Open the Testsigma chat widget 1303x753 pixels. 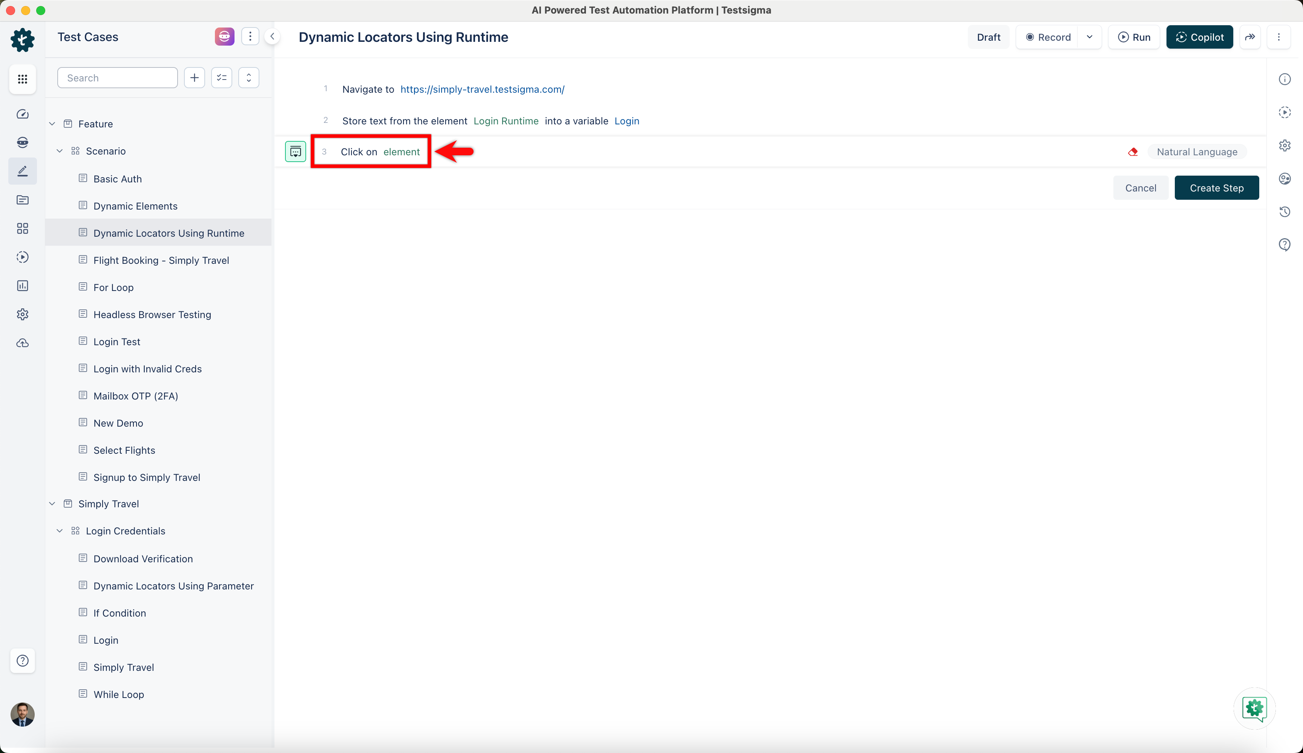1254,708
